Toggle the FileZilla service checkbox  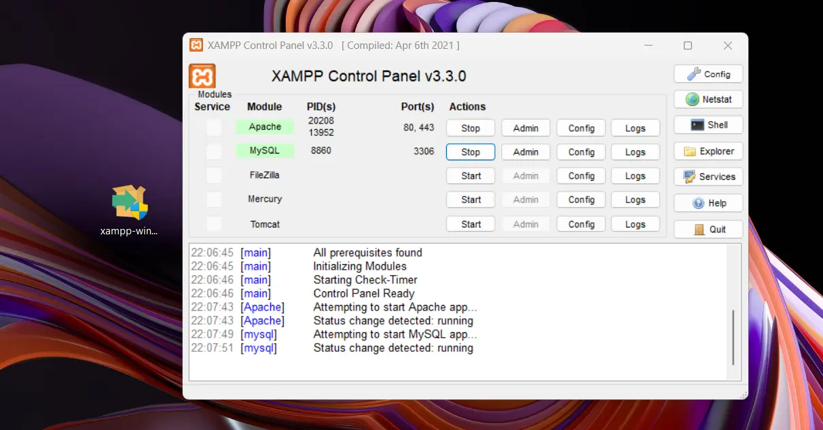214,176
